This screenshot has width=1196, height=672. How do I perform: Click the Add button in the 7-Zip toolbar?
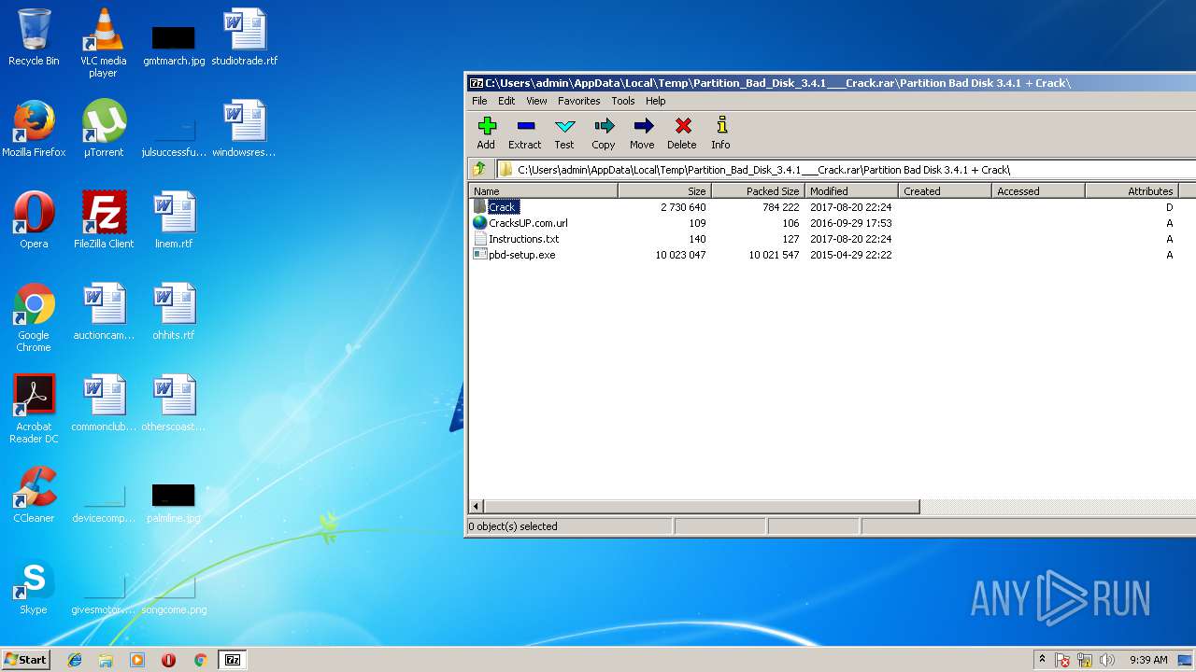486,133
